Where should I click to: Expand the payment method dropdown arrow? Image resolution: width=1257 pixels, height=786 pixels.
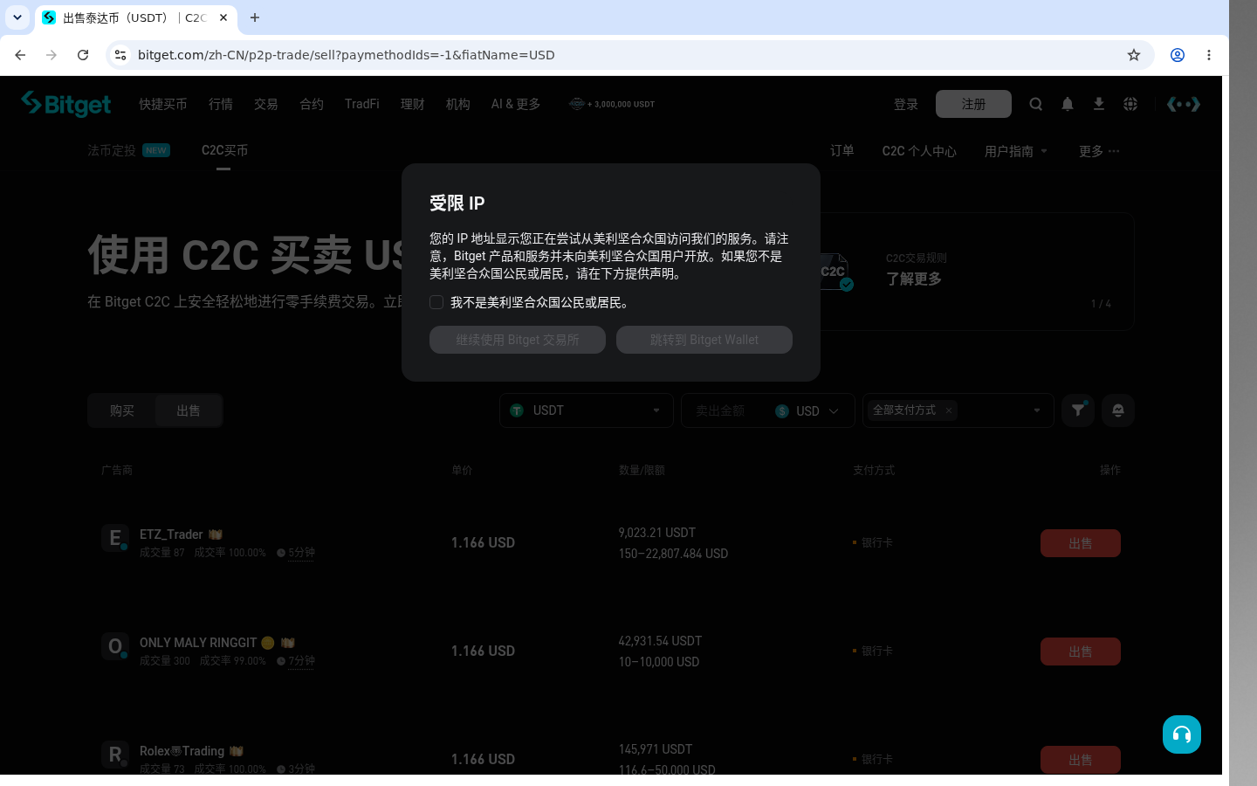[x=1037, y=410]
